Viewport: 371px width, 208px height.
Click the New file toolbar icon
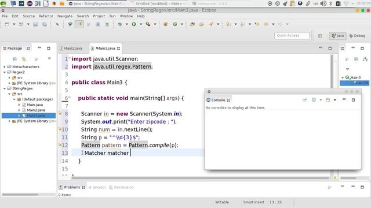pos(7,24)
